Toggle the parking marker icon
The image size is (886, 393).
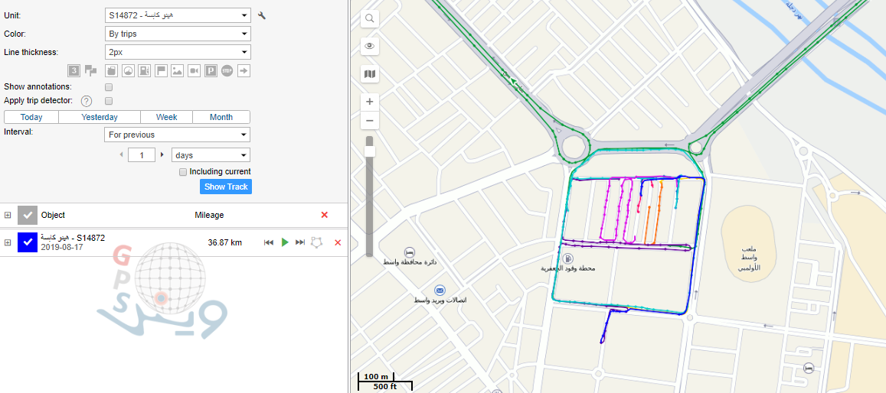click(x=211, y=71)
